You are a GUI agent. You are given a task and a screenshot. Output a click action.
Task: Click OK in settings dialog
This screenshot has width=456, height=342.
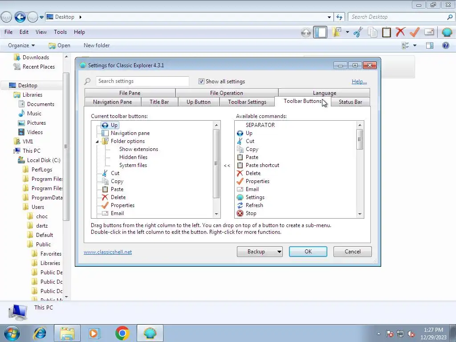point(308,252)
